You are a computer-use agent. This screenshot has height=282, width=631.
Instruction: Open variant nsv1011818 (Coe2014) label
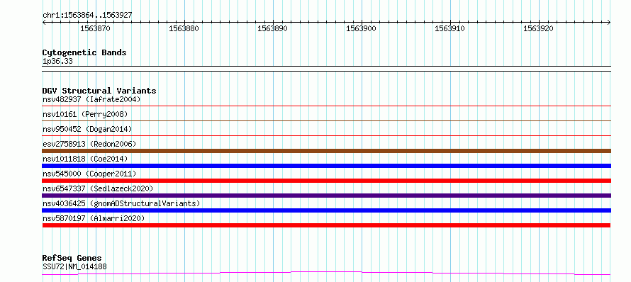pyautogui.click(x=85, y=159)
